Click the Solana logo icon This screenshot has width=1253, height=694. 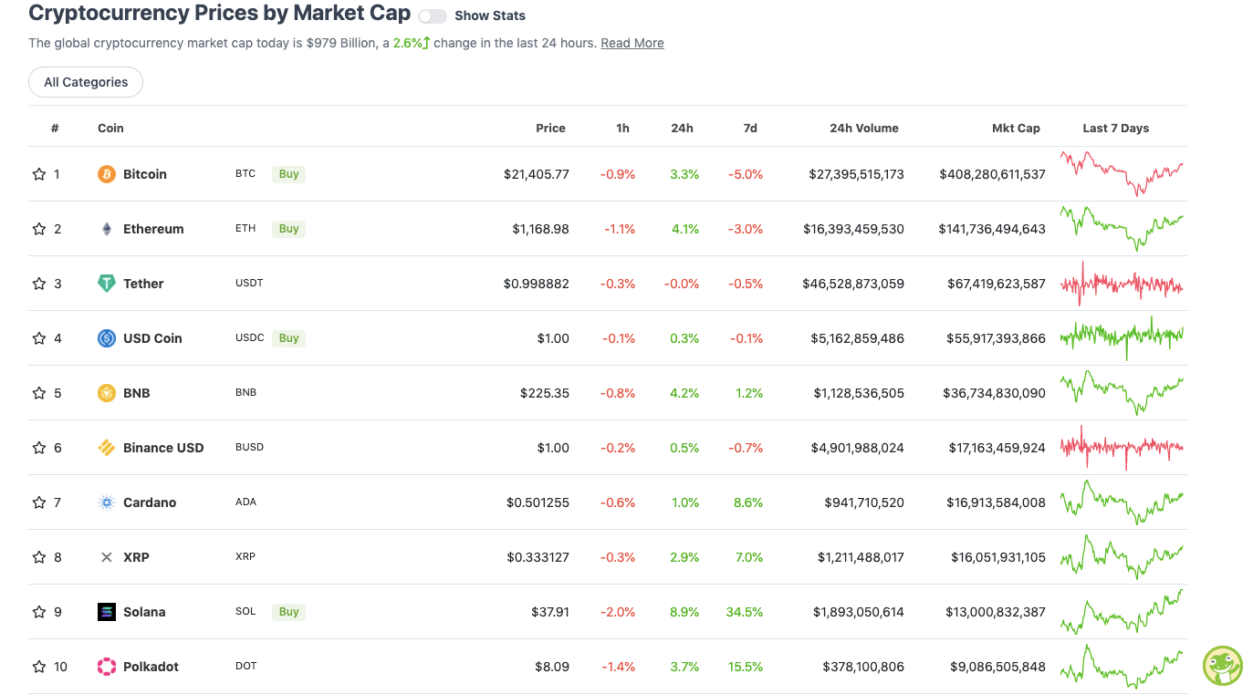[107, 612]
